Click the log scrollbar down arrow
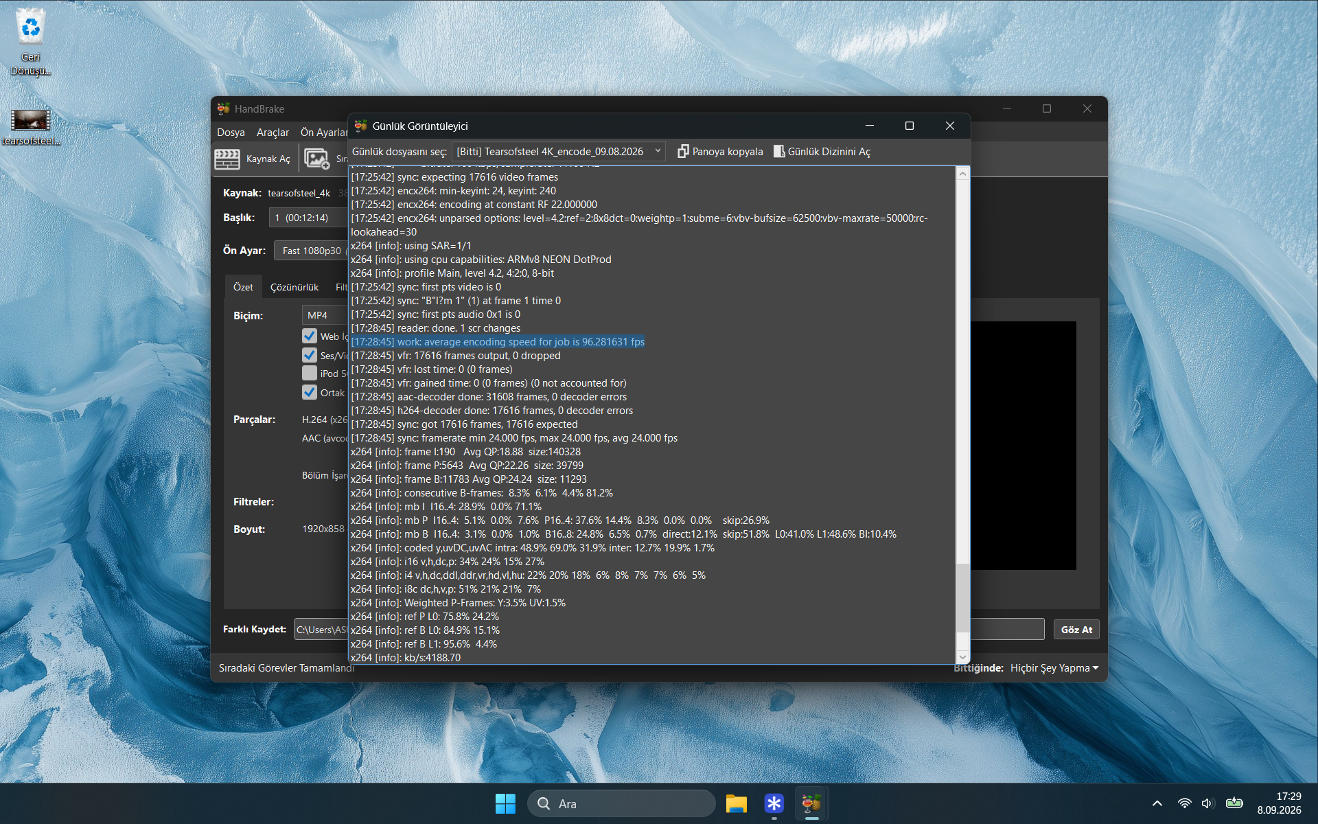Screen dimensions: 1318x824 pyautogui.click(x=962, y=657)
